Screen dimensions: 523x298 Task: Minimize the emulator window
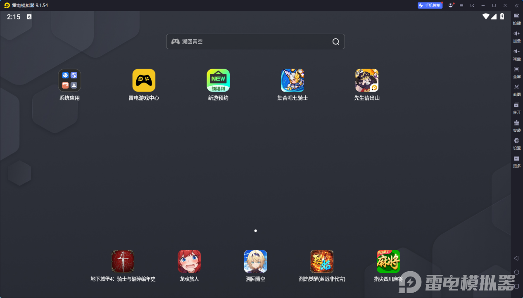(483, 5)
